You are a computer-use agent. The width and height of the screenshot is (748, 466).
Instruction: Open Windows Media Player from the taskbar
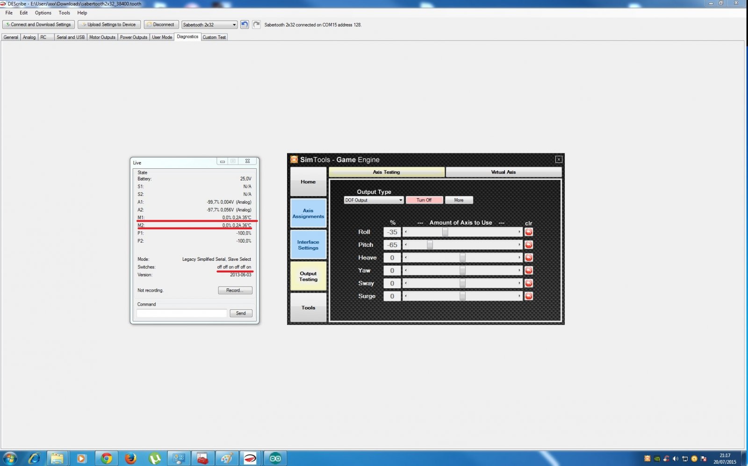(82, 459)
